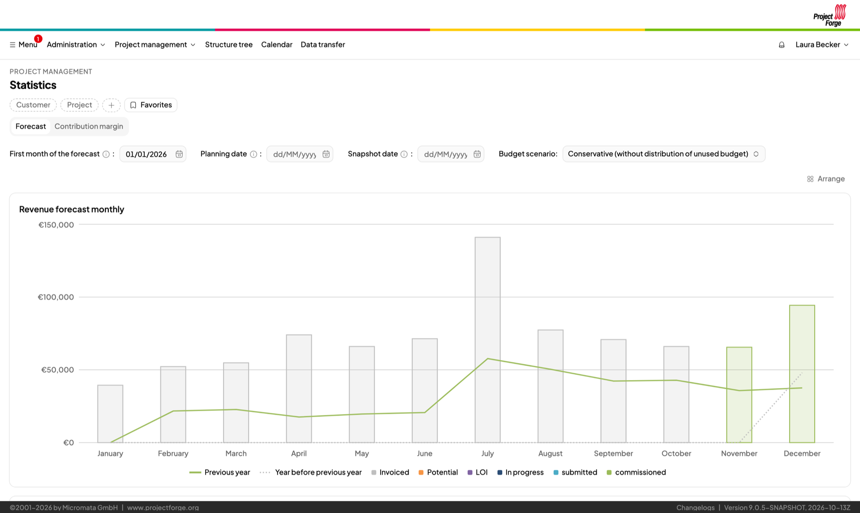The image size is (860, 513).
Task: Open calendar picker for Snapshot date
Action: [477, 154]
